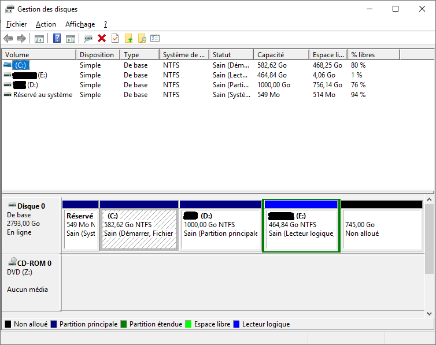Click the Back arrow toolbar icon
436x345 pixels.
[x=8, y=39]
